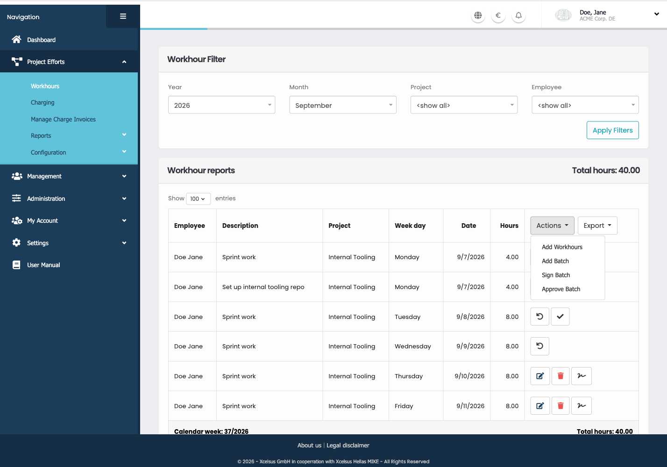667x467 pixels.
Task: Click the Apply Filters button
Action: pyautogui.click(x=612, y=130)
